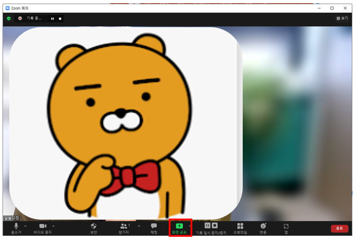Expand participants options arrow beside 참가자
This screenshot has height=240, width=356.
pyautogui.click(x=139, y=226)
